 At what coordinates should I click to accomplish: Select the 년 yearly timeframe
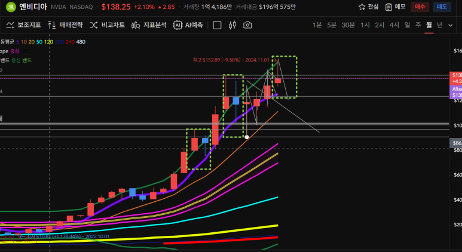[x=440, y=25]
